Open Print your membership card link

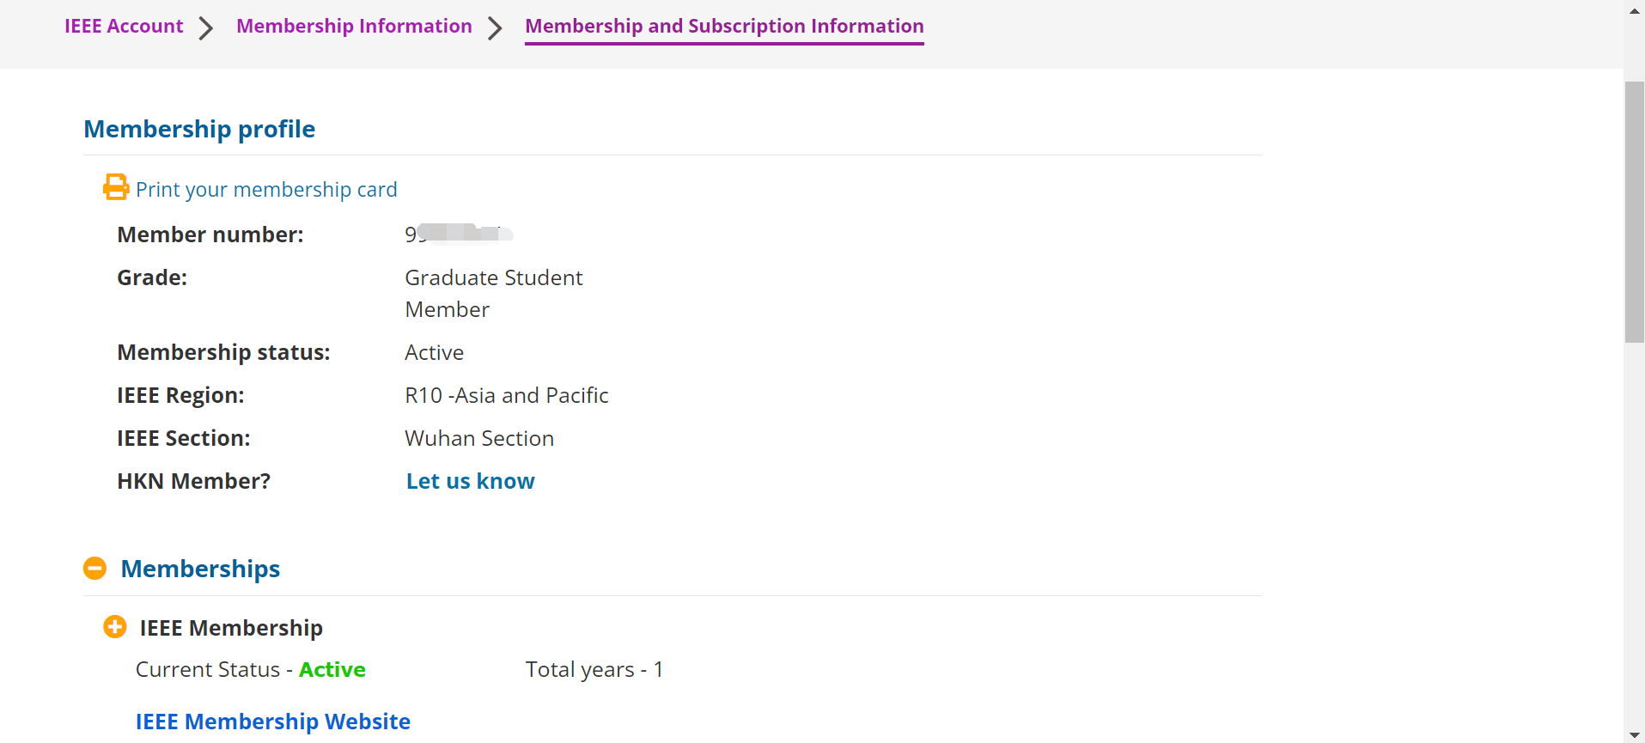[266, 189]
